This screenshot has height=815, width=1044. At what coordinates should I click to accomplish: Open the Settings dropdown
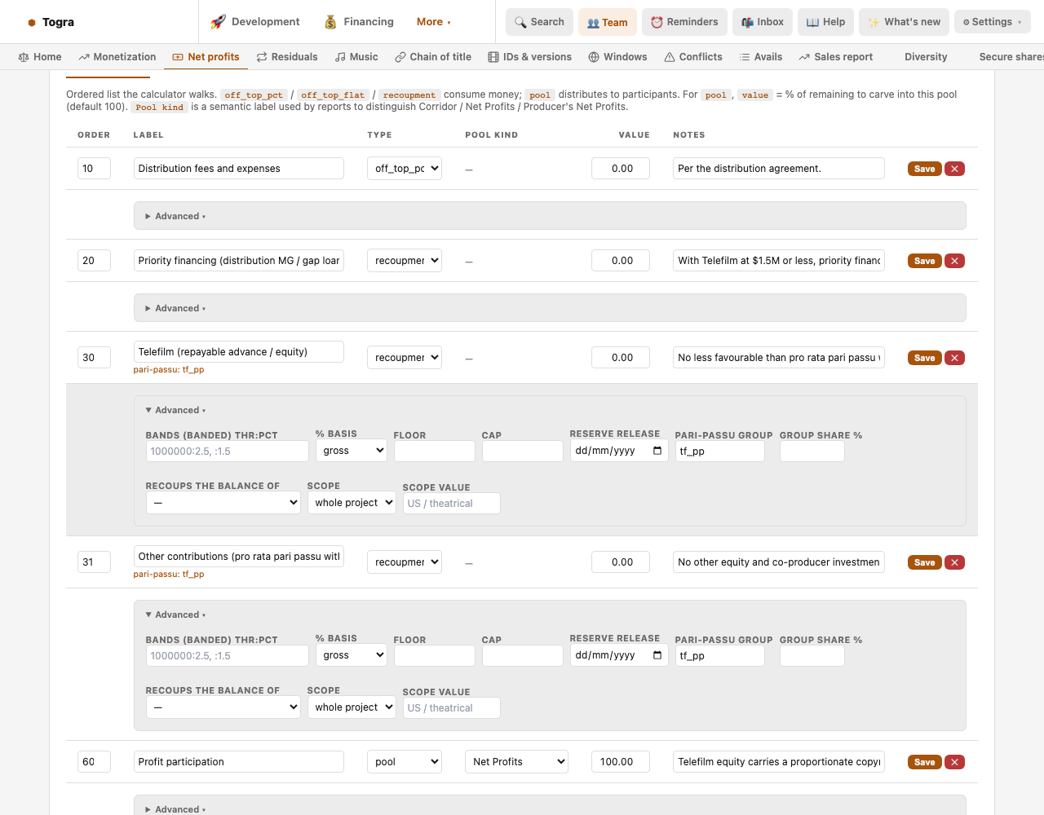click(x=991, y=22)
